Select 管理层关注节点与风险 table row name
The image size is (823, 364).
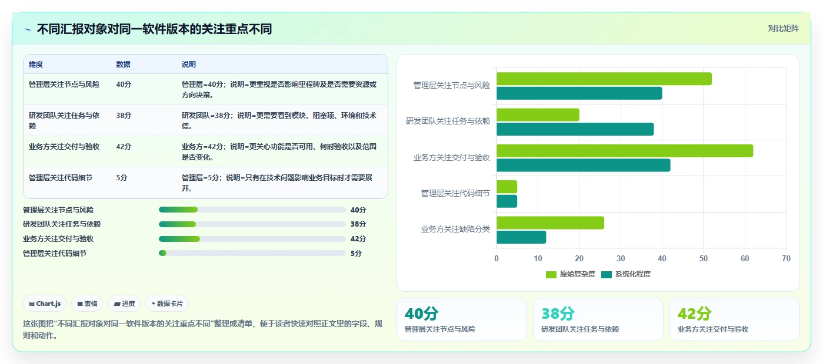point(64,85)
